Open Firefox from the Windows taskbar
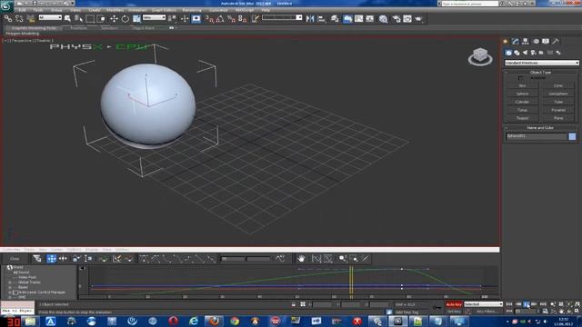This screenshot has height=327, width=582. [x=214, y=321]
